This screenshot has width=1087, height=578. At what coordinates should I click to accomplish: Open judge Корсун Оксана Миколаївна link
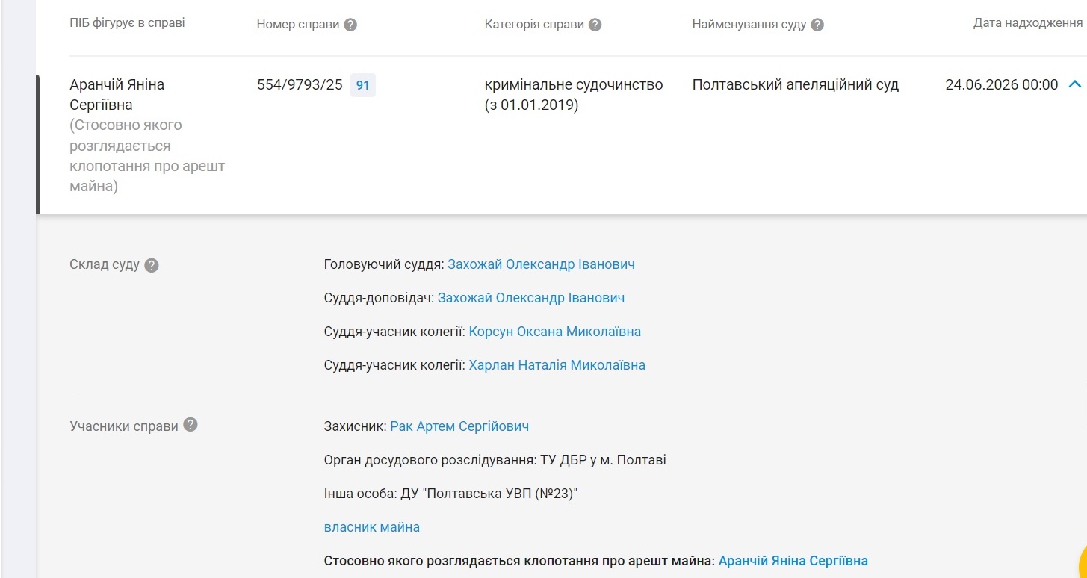(554, 332)
